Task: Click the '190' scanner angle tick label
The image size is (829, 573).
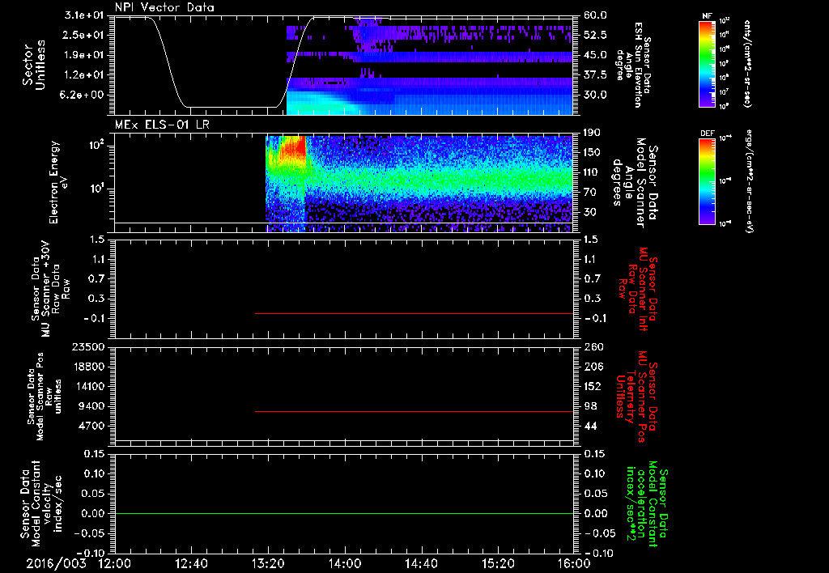Action: click(593, 133)
